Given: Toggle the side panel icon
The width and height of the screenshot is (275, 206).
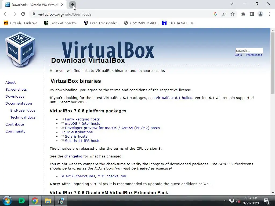Looking at the screenshot, I should pyautogui.click(x=252, y=14).
